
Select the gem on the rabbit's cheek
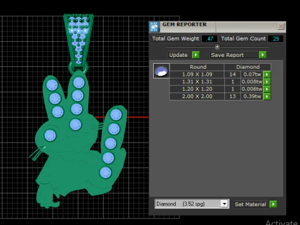(x=50, y=136)
